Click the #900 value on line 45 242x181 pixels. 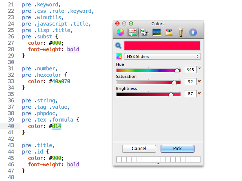(x=55, y=158)
